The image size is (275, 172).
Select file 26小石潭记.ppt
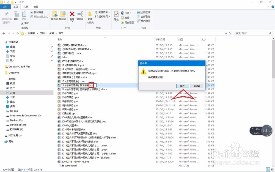pyautogui.click(x=68, y=93)
